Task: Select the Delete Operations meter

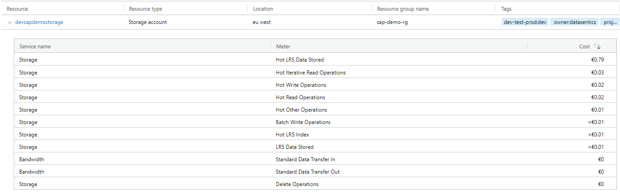Action: click(297, 184)
